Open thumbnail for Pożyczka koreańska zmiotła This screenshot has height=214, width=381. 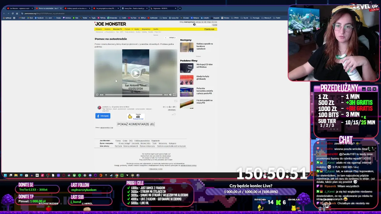click(x=187, y=92)
